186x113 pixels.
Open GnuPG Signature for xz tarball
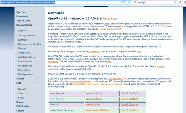(129, 99)
